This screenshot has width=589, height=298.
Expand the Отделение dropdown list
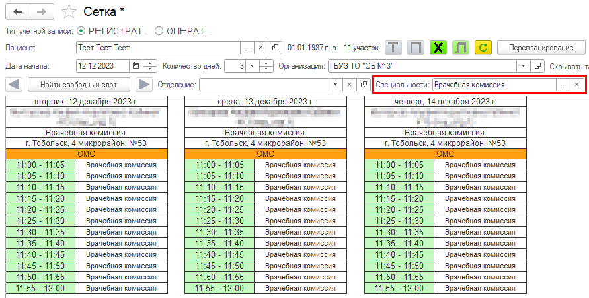pyautogui.click(x=335, y=85)
